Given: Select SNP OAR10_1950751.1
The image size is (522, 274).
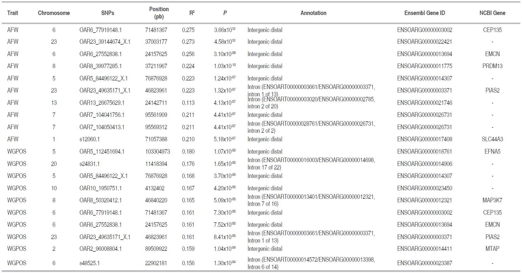Looking at the screenshot, I should pos(100,188).
